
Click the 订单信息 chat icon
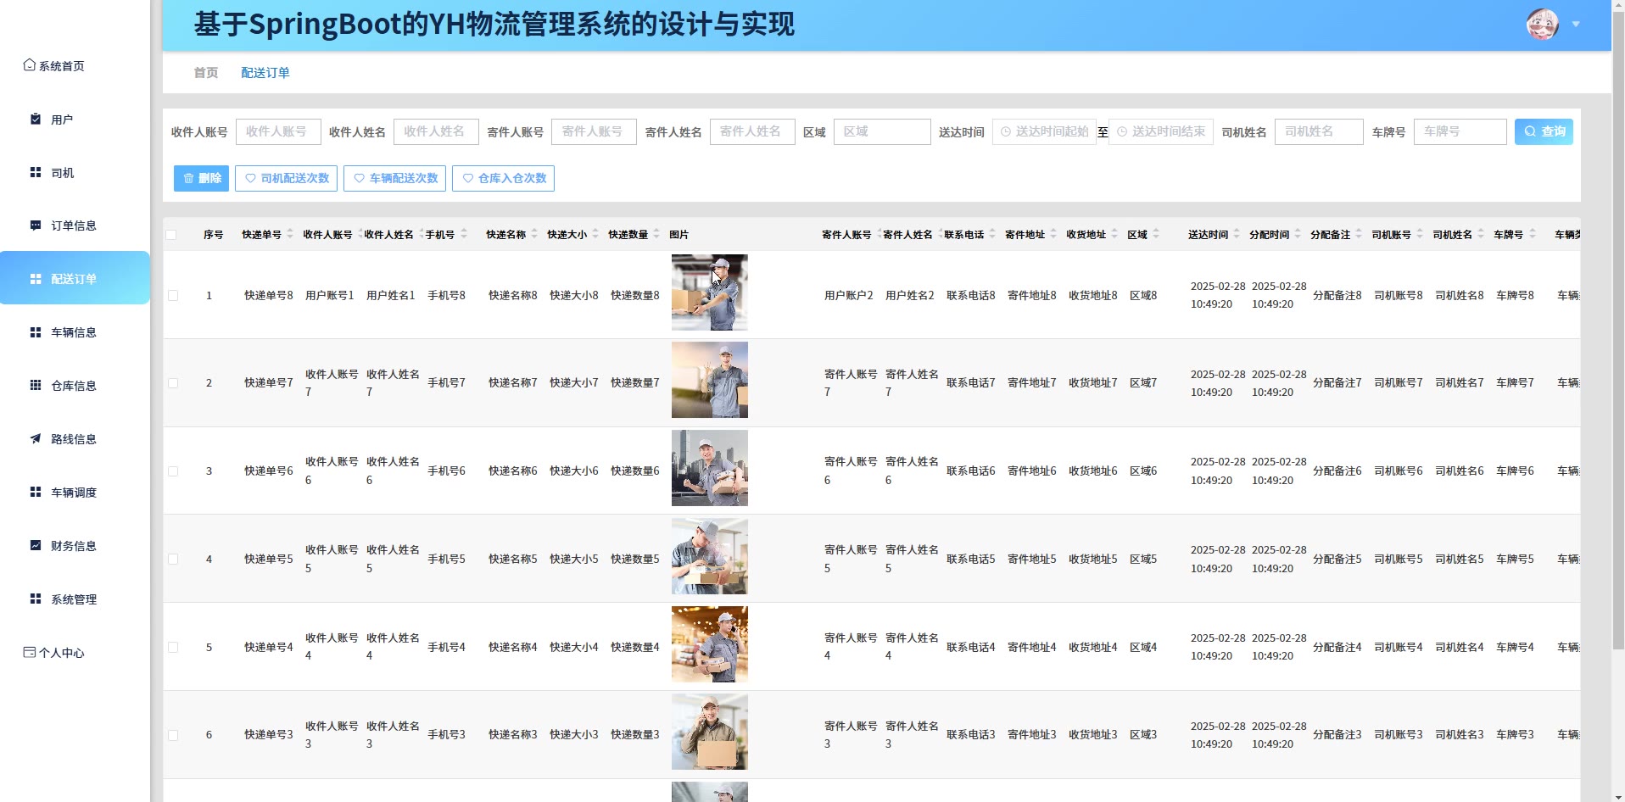click(x=36, y=226)
